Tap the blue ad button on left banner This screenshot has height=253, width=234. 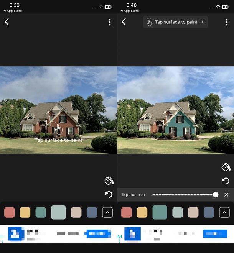pos(98,233)
